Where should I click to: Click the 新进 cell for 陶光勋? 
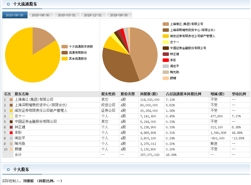coord(214,144)
